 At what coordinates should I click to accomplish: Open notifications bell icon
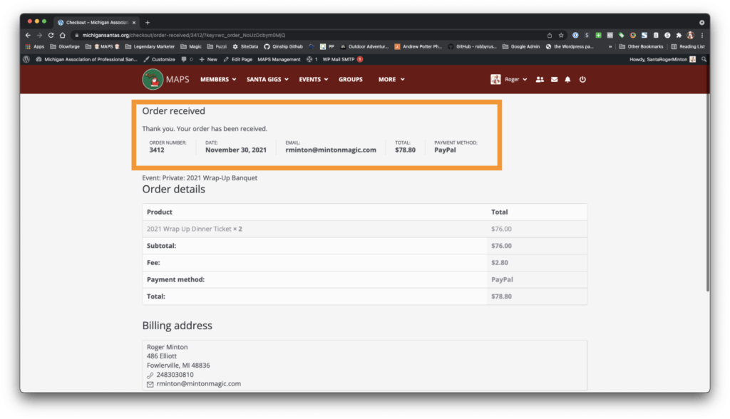567,80
